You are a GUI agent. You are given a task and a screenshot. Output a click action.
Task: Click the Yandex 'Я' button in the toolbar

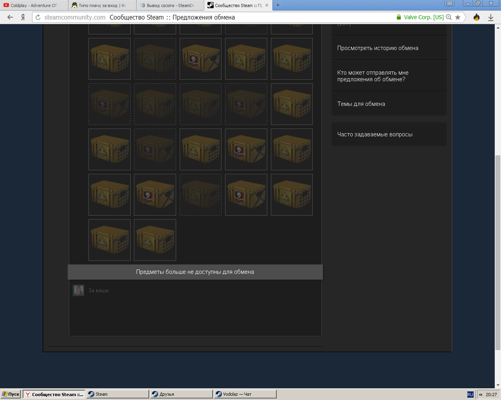(23, 17)
